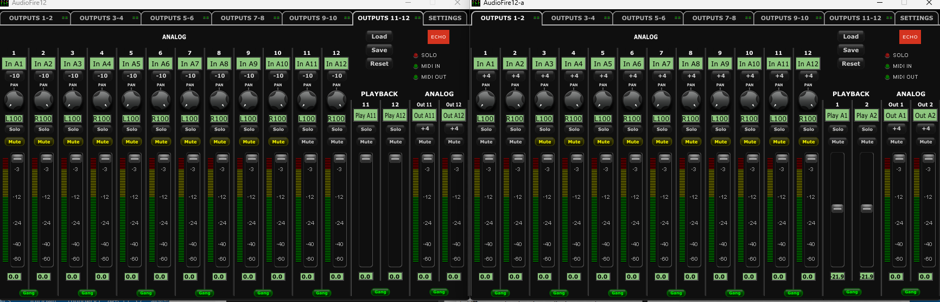Mute channel 1 in AudioFire12-a
The width and height of the screenshot is (940, 302).
click(x=486, y=142)
